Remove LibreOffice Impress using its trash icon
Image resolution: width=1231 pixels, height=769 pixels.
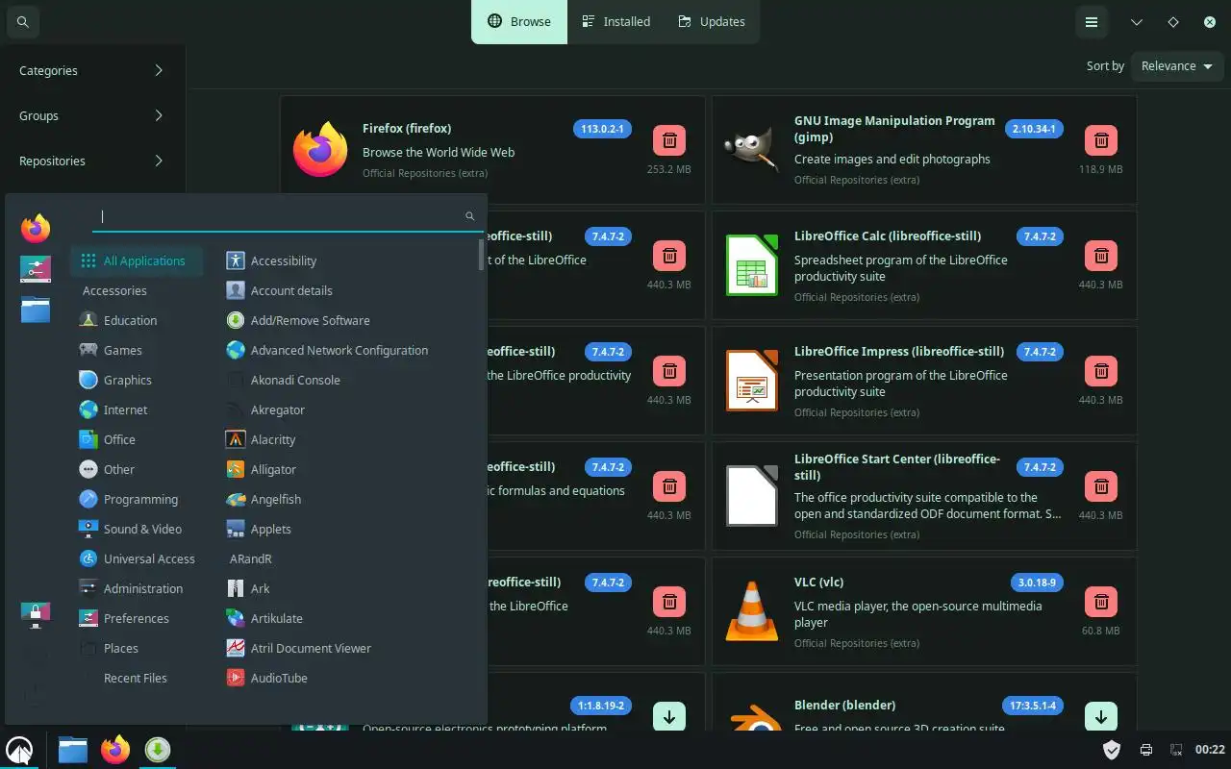pos(1101,371)
